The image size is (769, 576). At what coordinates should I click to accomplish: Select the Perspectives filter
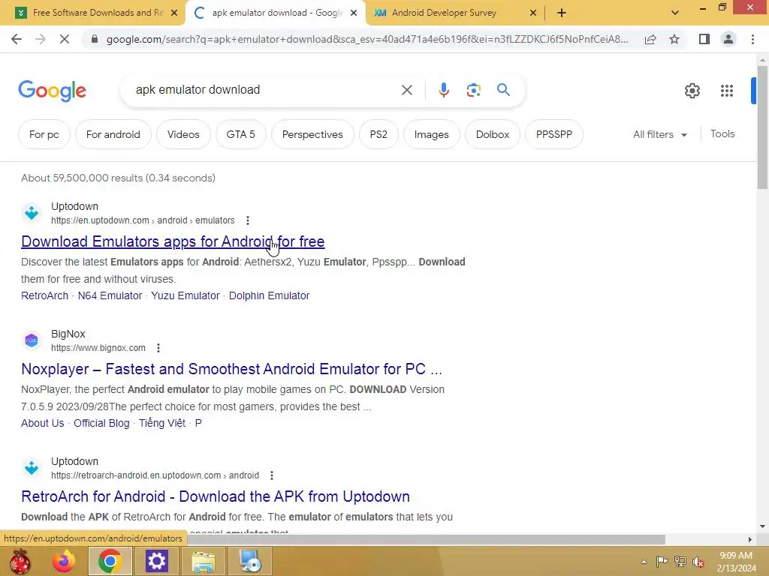tap(312, 134)
